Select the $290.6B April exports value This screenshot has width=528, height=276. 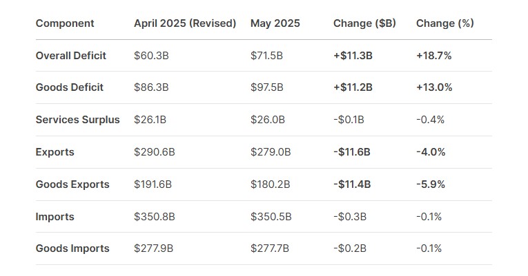(154, 152)
